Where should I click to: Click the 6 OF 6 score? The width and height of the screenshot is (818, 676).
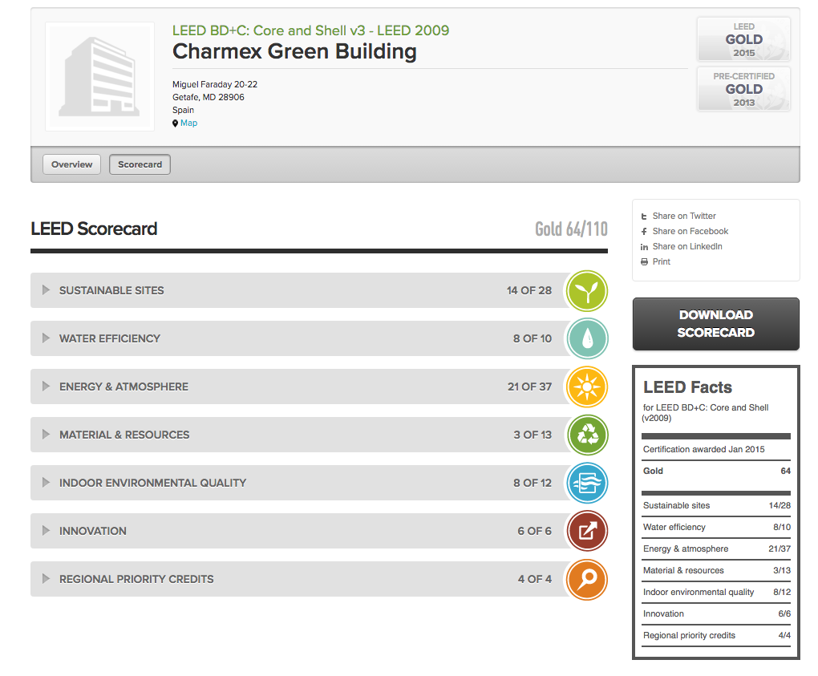(x=534, y=531)
